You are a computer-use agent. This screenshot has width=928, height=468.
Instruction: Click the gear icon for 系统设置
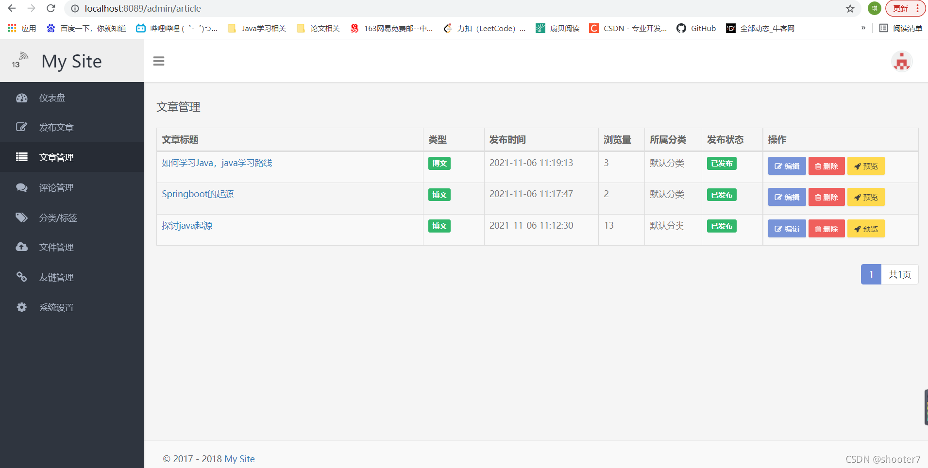tap(21, 307)
